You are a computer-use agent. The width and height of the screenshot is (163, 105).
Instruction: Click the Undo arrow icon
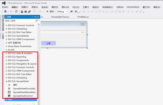coord(34,11)
